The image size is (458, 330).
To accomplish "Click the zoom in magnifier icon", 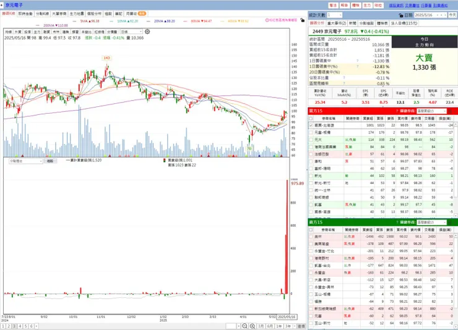I will pos(253,326).
